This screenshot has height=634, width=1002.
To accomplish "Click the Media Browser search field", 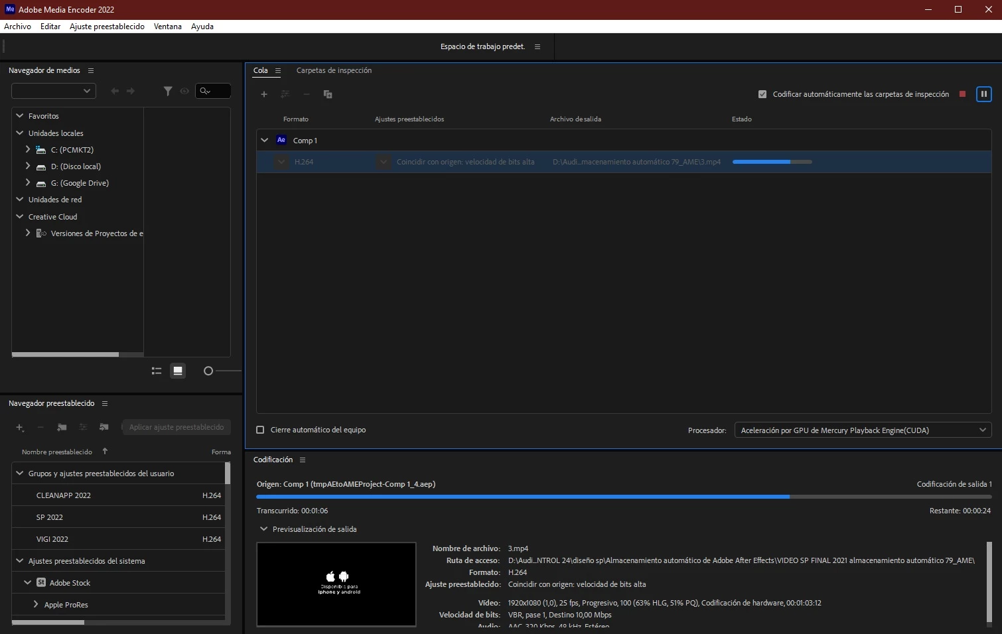I will [x=213, y=91].
